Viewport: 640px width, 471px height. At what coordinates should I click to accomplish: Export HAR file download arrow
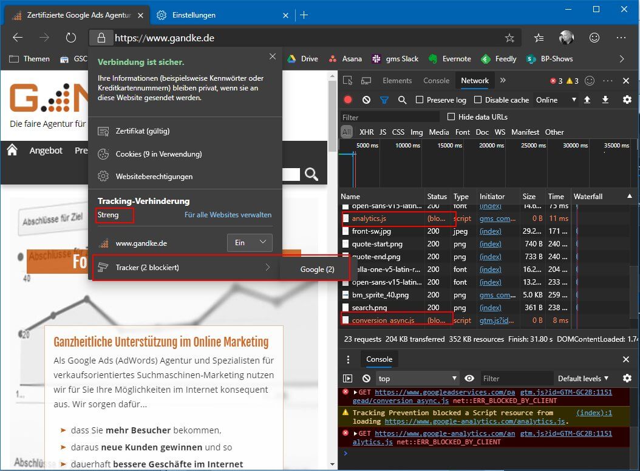605,100
